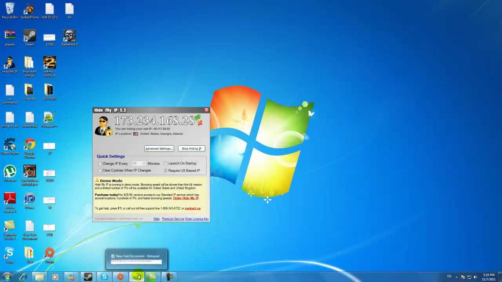Screen dimensions: 502x282
Task: Enable the Change IP Every checkbox
Action: (x=100, y=164)
